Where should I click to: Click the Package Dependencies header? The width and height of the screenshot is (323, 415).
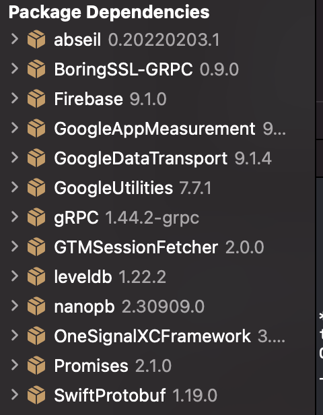tap(109, 12)
